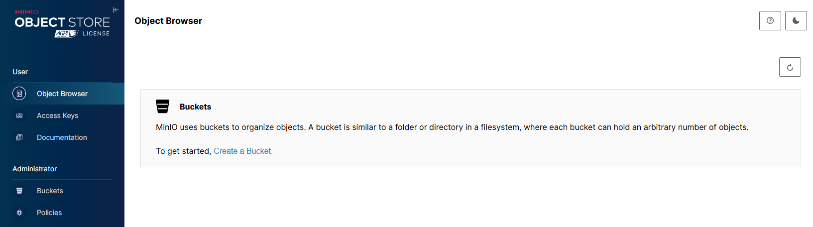Click the MinIO Object Store logo
This screenshot has width=813, height=227.
coord(62,22)
